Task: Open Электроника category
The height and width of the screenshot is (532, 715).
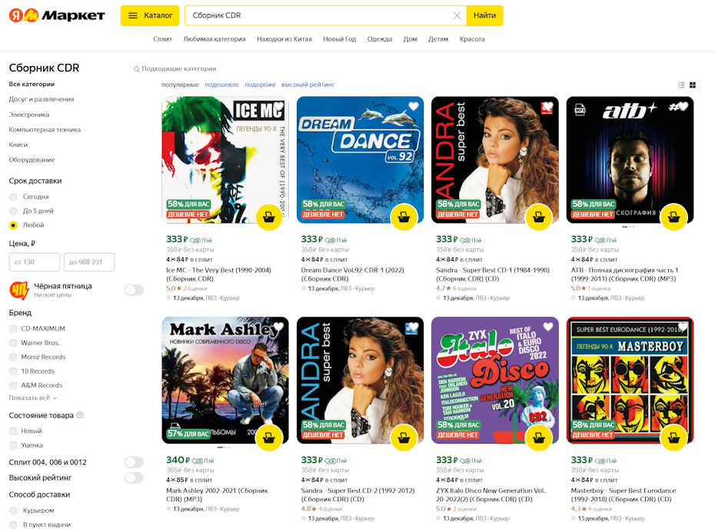Action: tap(29, 115)
